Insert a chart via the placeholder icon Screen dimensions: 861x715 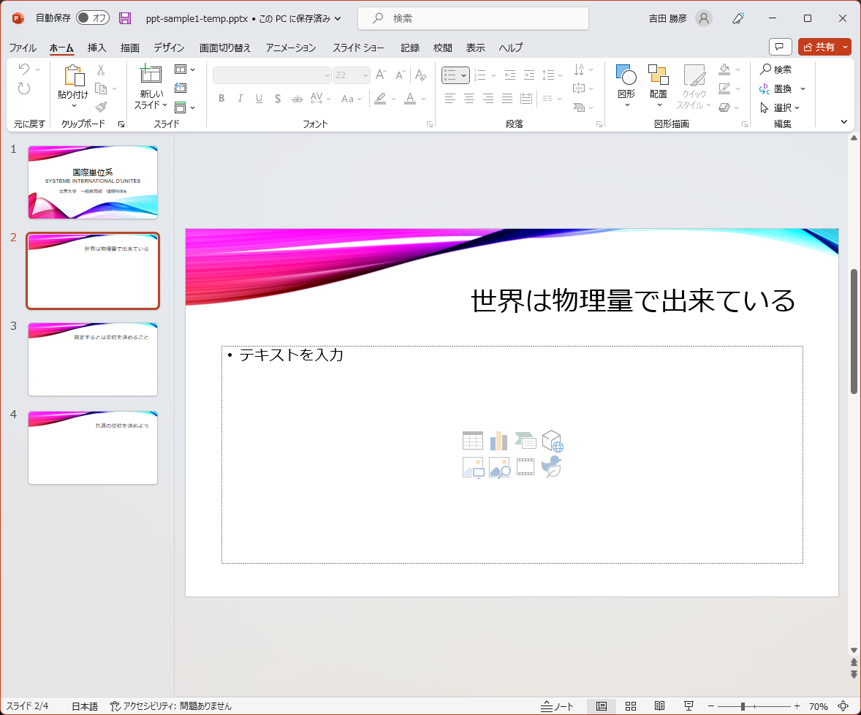tap(498, 440)
